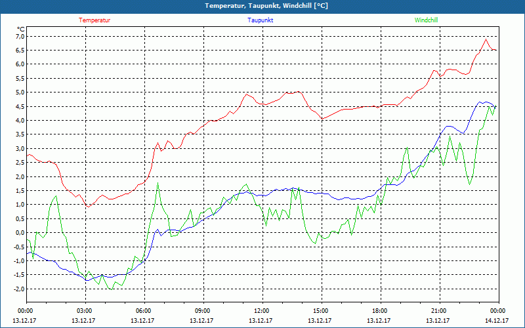Image resolution: width=525 pixels, height=328 pixels.
Task: Click the 00:00 label dated 13.12.17
Action: [x=27, y=311]
